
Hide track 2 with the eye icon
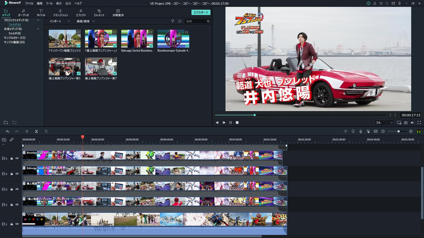coord(17,205)
